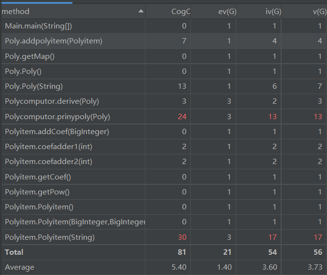
Task: Select the Polyitem.Polyitem(String) row
Action: (x=50, y=237)
